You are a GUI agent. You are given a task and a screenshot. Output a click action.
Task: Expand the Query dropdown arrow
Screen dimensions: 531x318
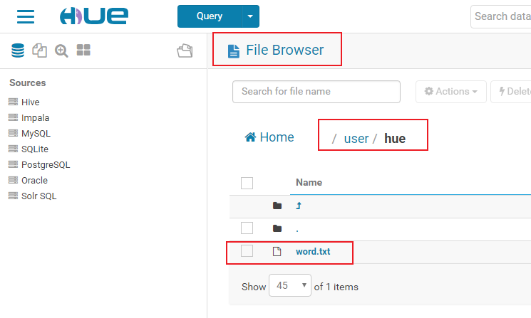coord(250,16)
